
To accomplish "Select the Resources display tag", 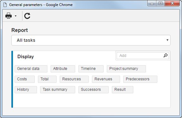I will [x=74, y=79].
